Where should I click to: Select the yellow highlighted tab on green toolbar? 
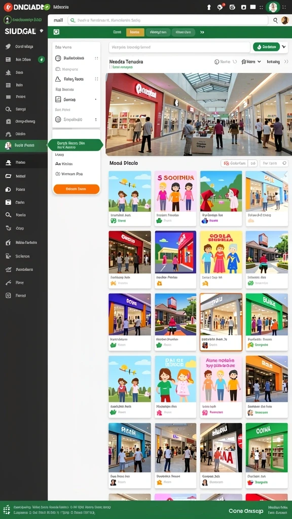(135, 32)
